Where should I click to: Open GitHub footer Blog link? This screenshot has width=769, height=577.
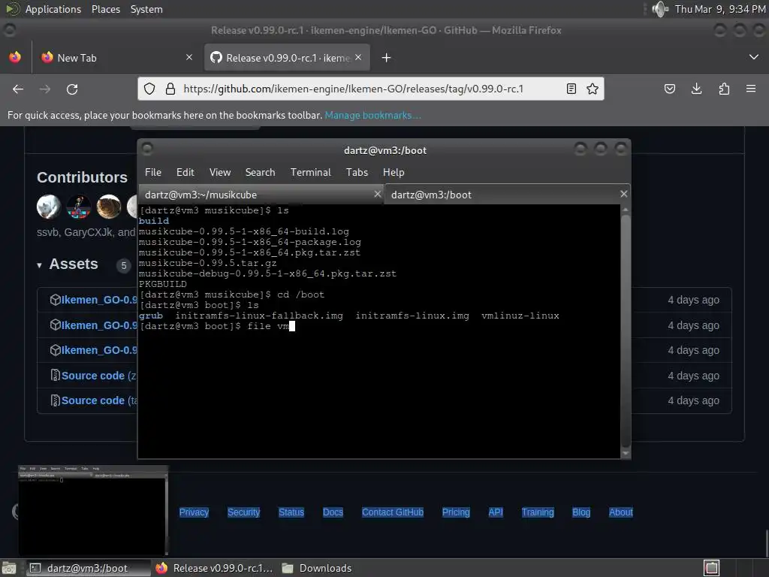[x=581, y=512]
